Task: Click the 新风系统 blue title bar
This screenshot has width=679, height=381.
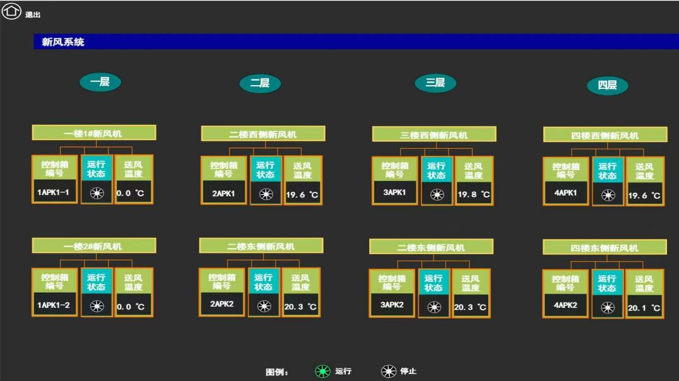Action: coord(356,42)
